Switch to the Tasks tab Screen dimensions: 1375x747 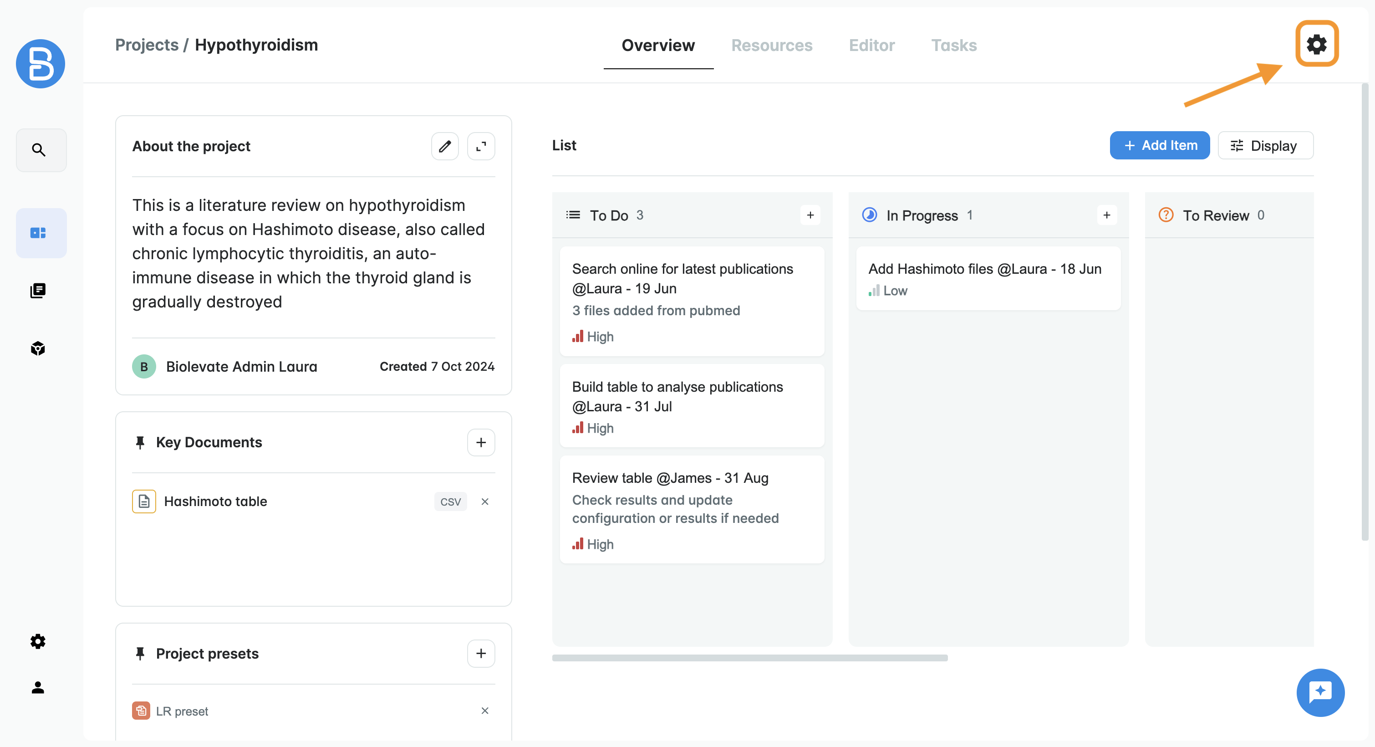tap(954, 46)
